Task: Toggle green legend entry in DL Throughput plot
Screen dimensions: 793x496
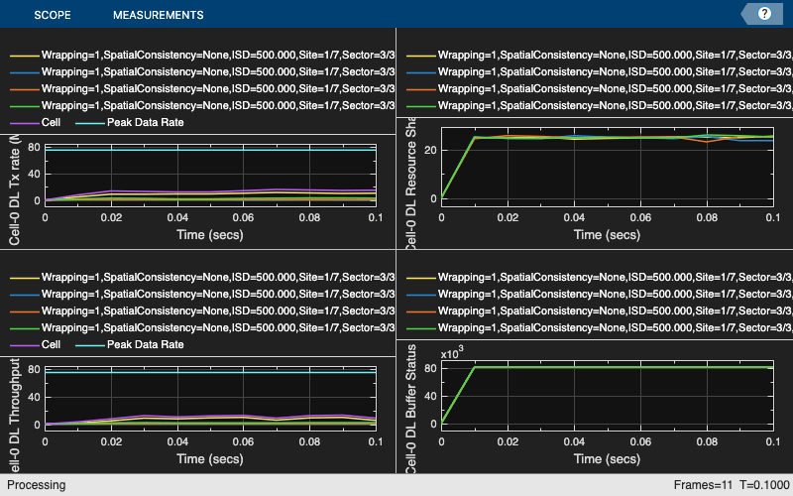Action: click(x=202, y=327)
